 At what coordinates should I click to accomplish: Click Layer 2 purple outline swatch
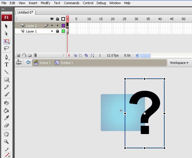click(63, 25)
